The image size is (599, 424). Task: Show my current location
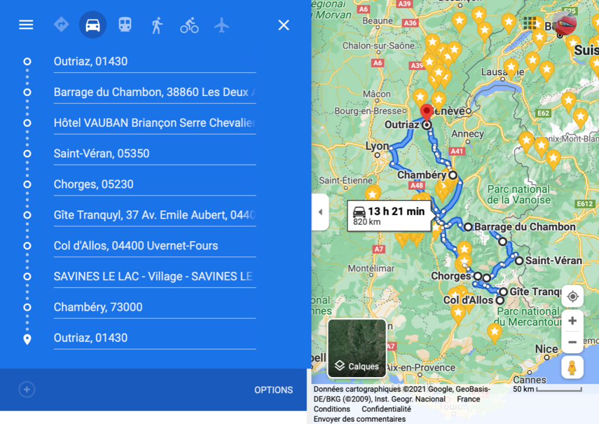pyautogui.click(x=572, y=296)
